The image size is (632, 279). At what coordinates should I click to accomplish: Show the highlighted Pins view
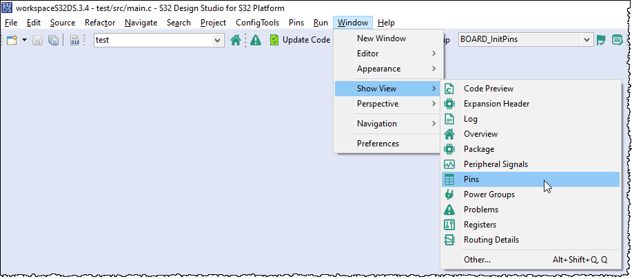click(x=531, y=179)
